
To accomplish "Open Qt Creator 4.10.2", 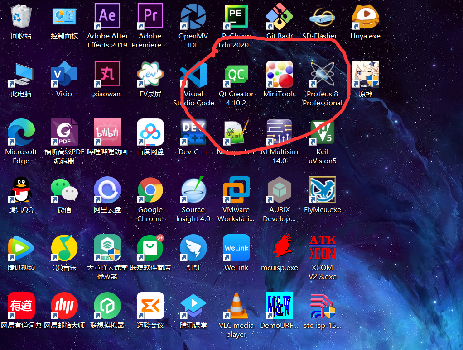I will 236,75.
